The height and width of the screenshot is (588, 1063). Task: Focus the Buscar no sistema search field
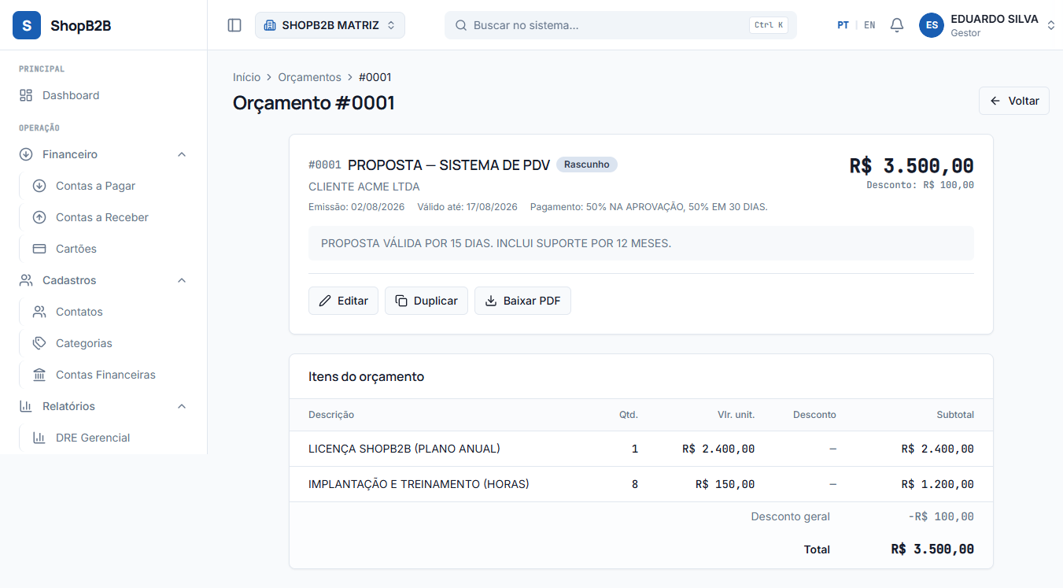(x=621, y=25)
